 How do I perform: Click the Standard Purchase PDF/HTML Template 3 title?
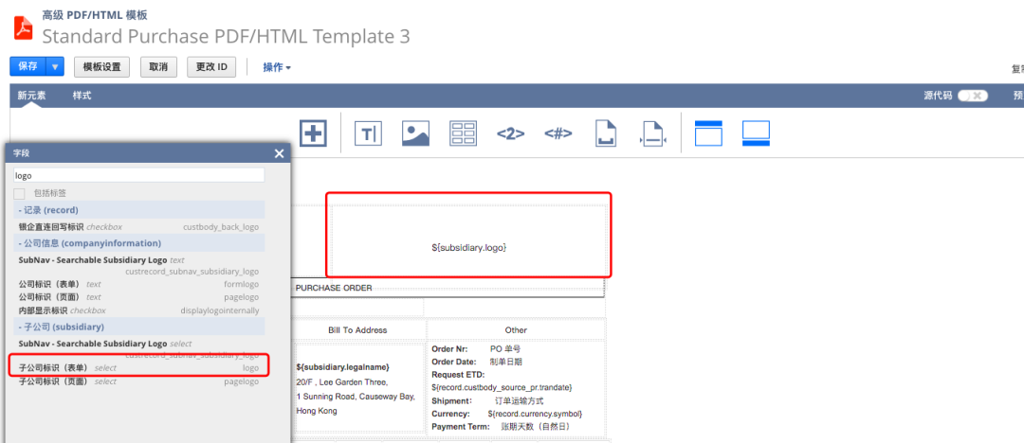[x=226, y=37]
